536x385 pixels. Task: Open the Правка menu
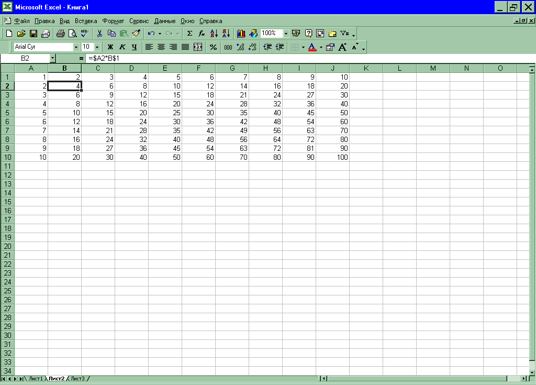click(44, 21)
